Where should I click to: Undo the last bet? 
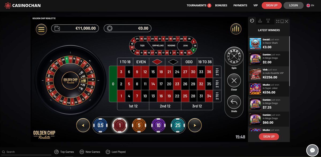(x=234, y=102)
